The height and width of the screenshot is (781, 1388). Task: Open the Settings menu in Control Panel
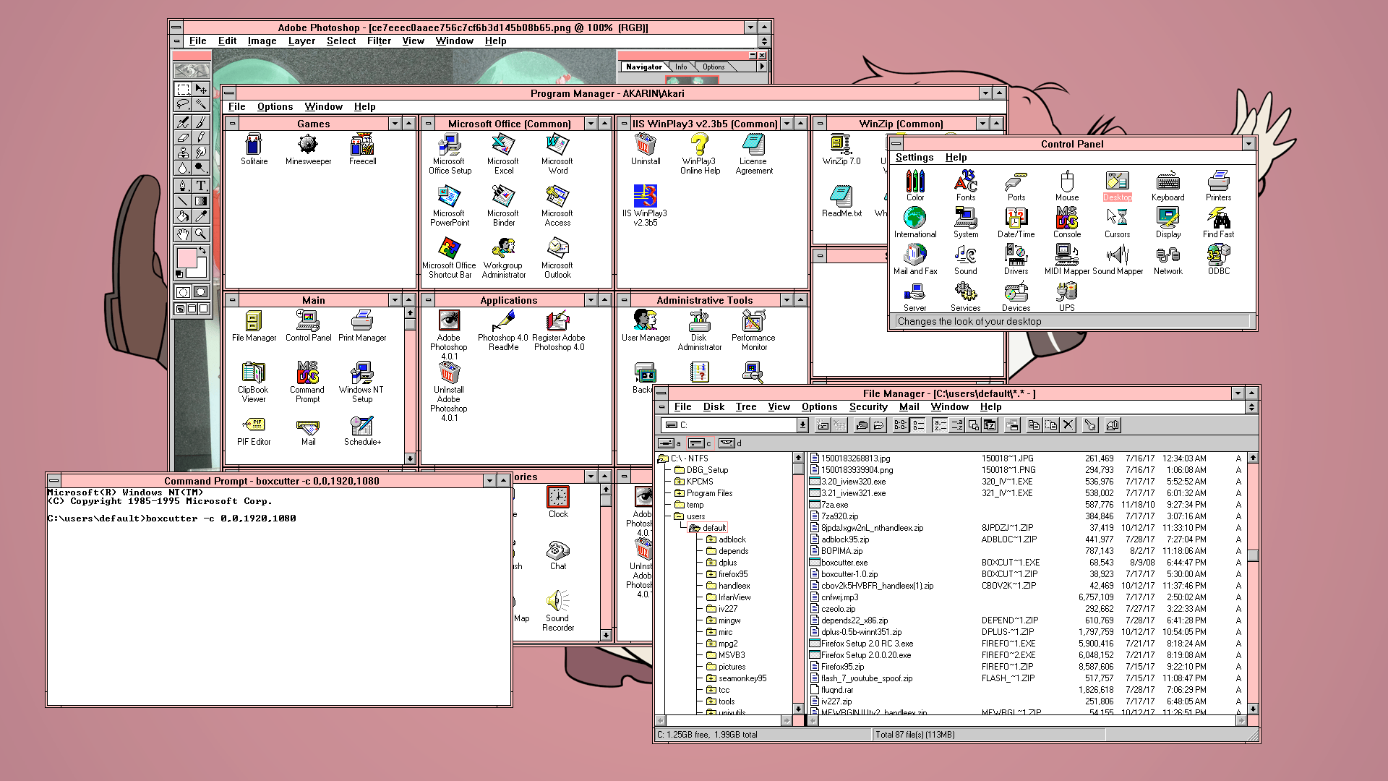point(914,157)
